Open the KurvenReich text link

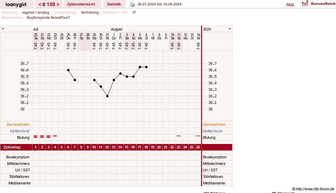(x=323, y=4)
